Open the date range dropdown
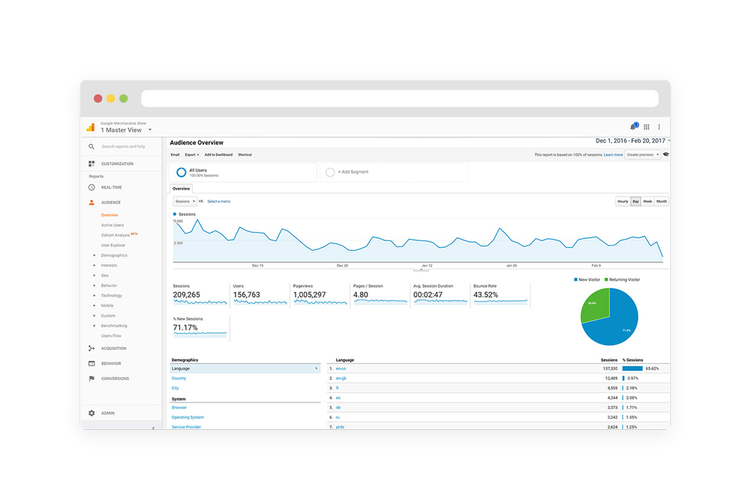The width and height of the screenshot is (751, 501). pos(632,141)
